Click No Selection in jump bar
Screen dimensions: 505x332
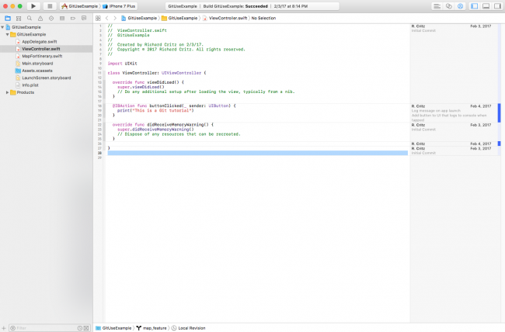tap(263, 19)
